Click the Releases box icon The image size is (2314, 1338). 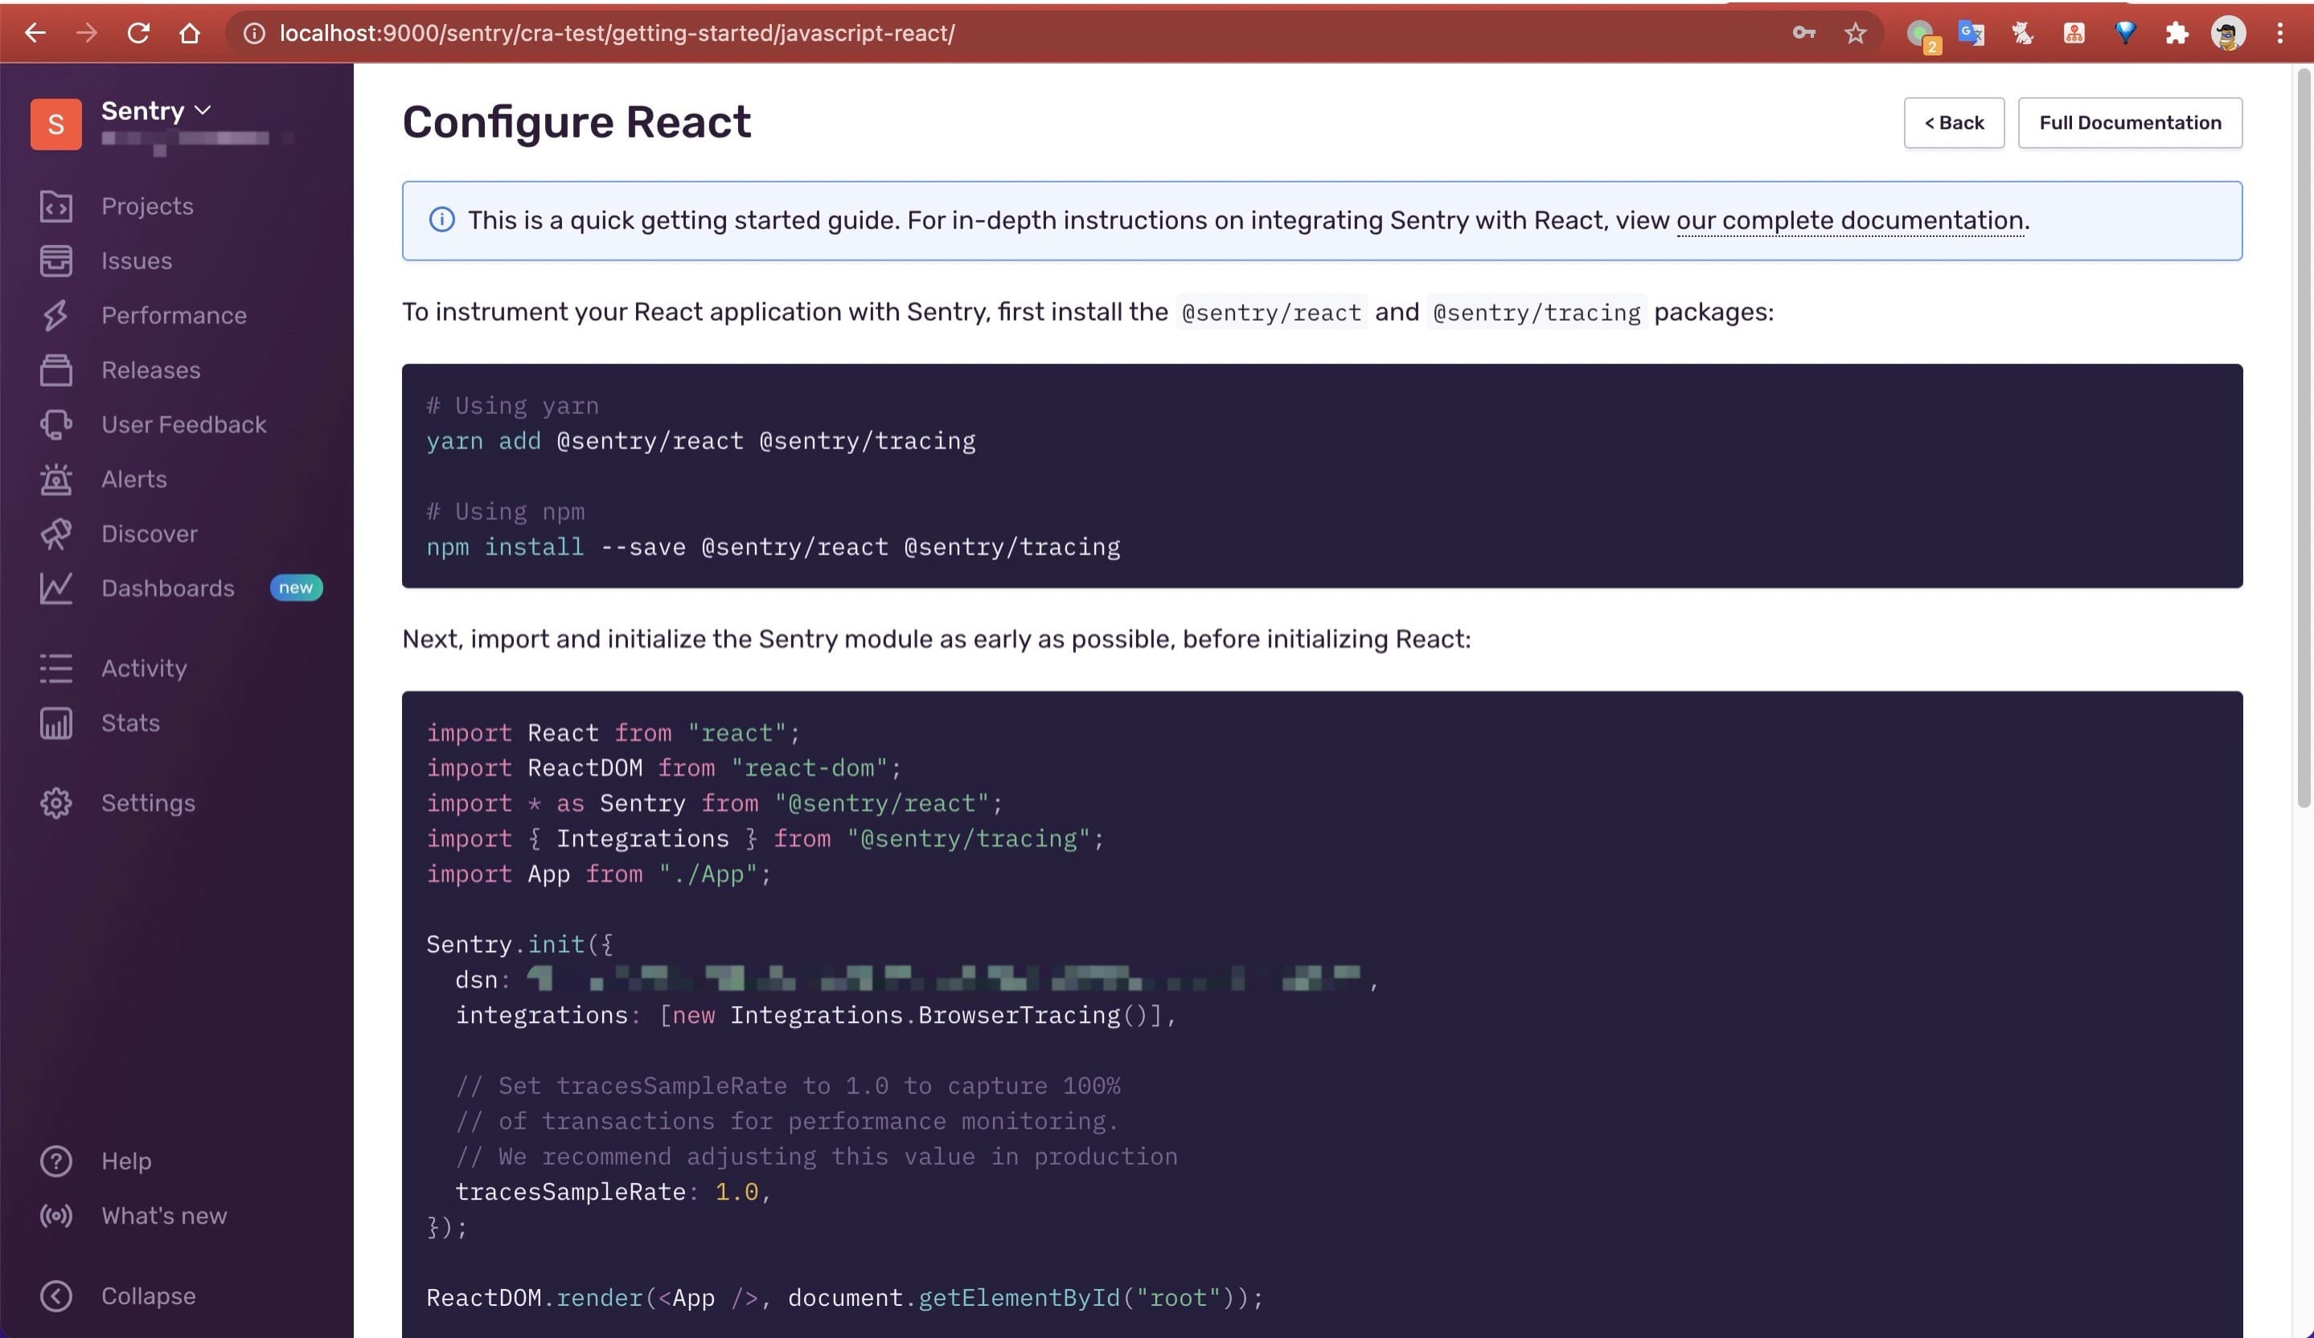coord(55,370)
